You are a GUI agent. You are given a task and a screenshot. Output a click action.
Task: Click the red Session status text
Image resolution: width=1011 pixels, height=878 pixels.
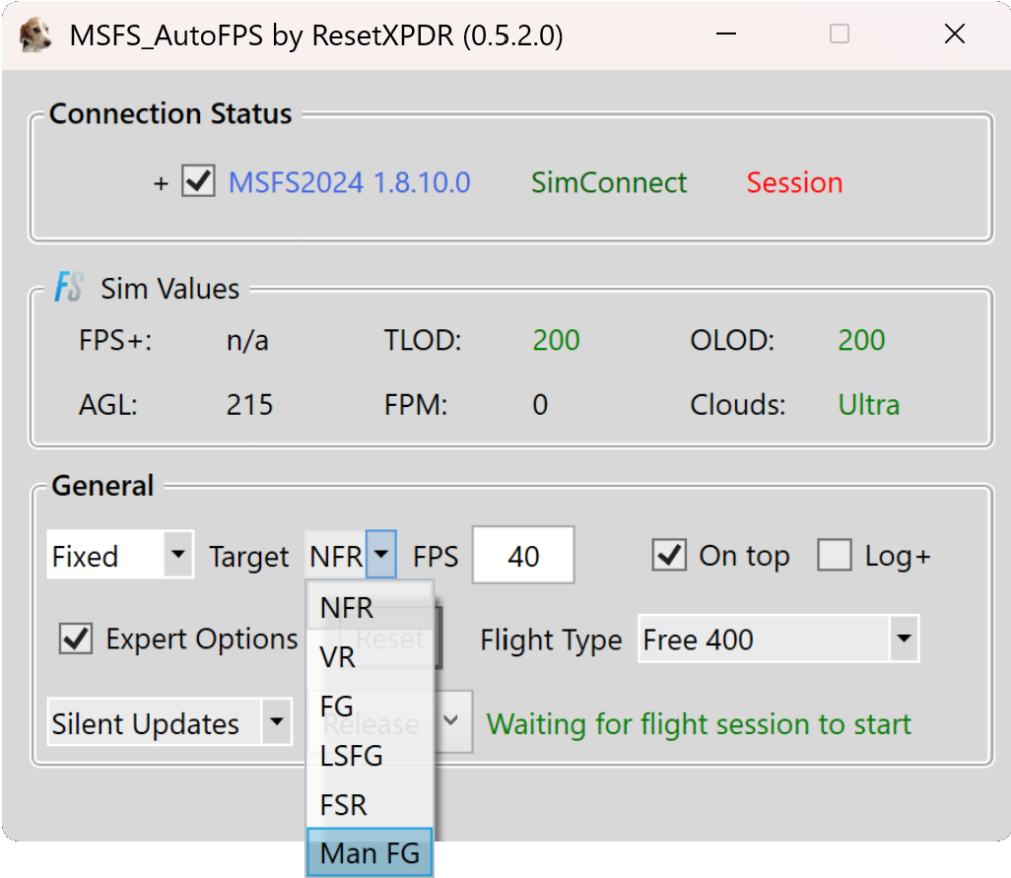point(794,183)
